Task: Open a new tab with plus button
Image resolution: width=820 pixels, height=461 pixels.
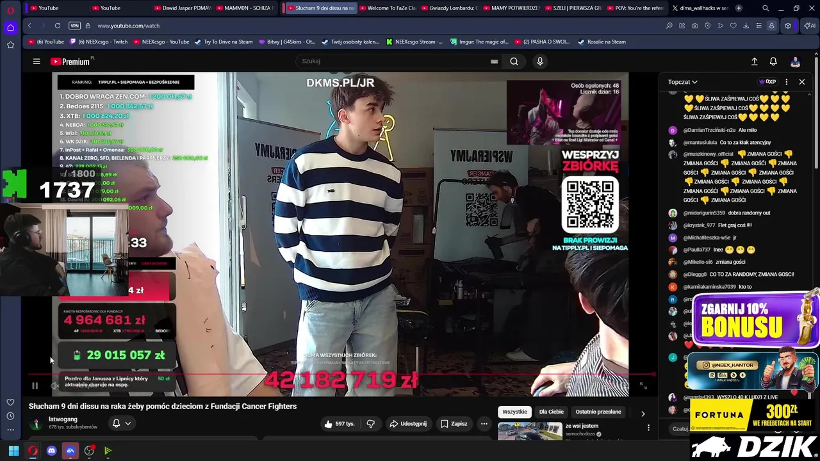Action: (x=739, y=8)
